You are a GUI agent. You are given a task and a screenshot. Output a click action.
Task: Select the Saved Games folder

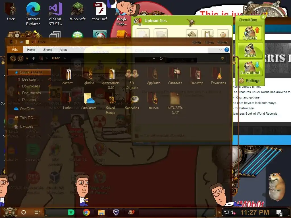click(x=111, y=104)
